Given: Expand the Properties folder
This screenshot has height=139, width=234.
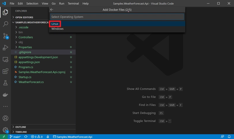Looking at the screenshot, I should 25,47.
